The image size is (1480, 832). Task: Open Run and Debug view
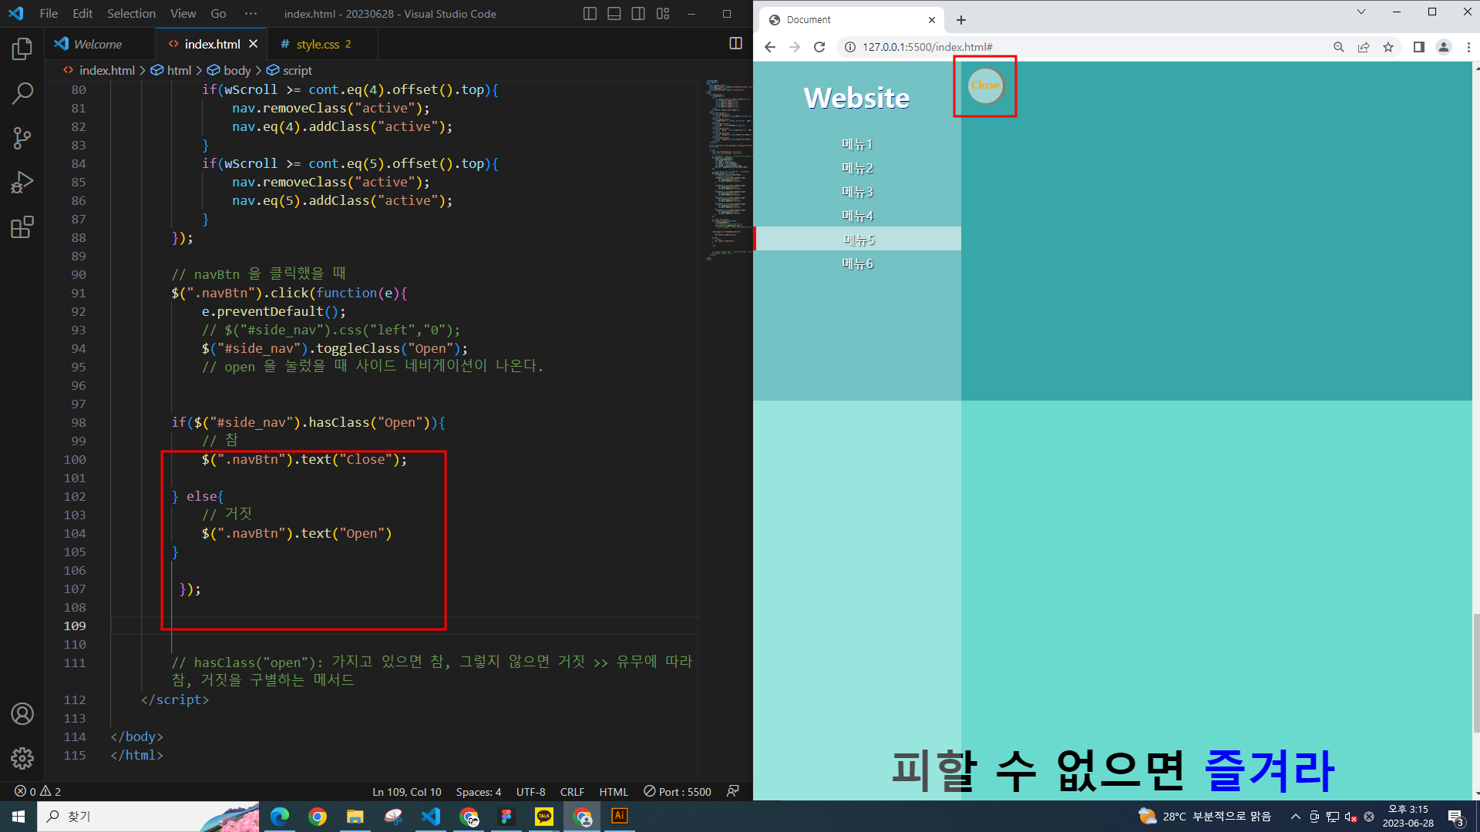(x=22, y=183)
